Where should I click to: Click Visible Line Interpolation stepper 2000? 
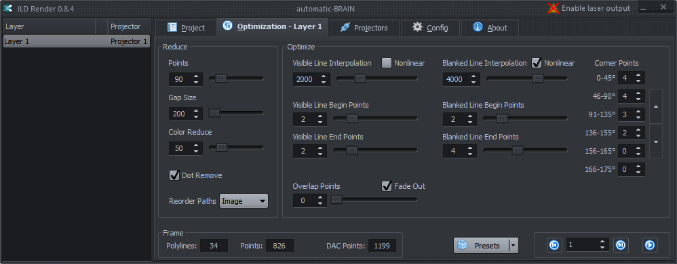[x=311, y=79]
